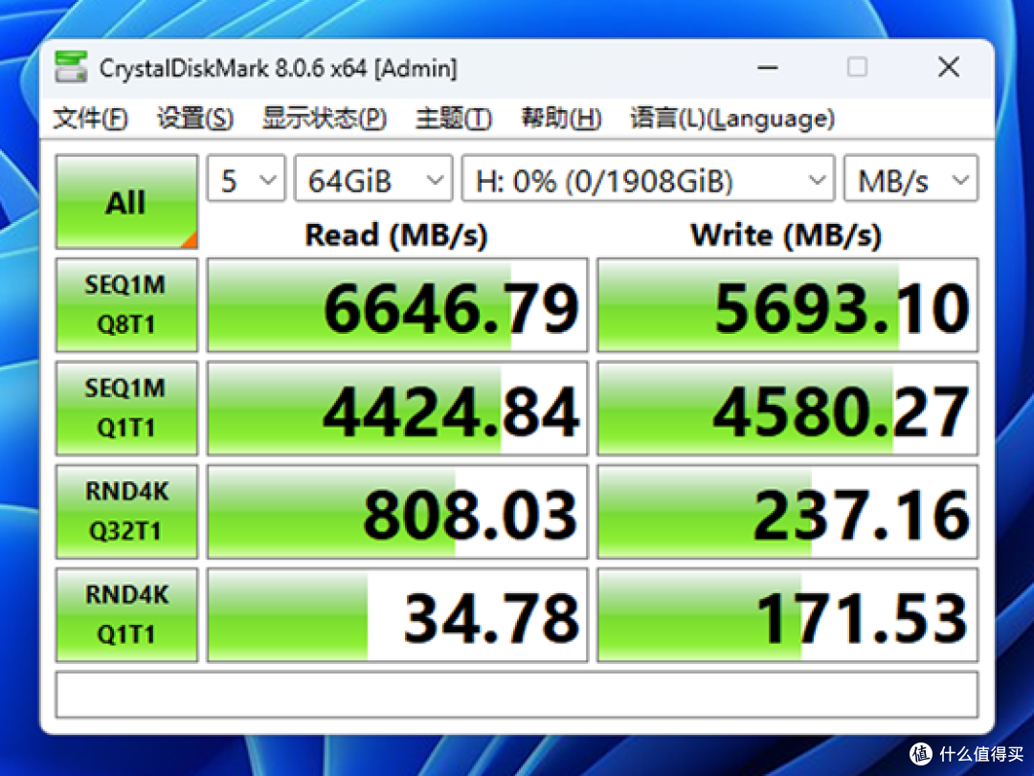Screen dimensions: 1034x776
Task: Open the 主题(T) menu
Action: [x=454, y=119]
